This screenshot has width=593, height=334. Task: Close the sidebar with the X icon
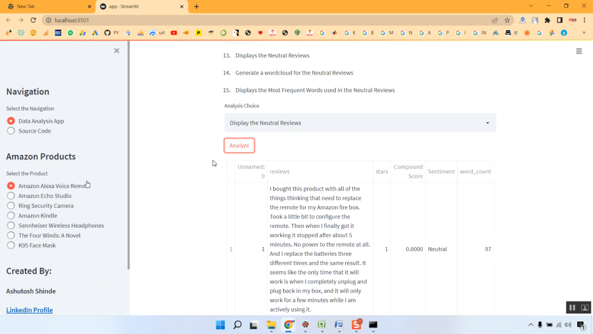click(117, 51)
